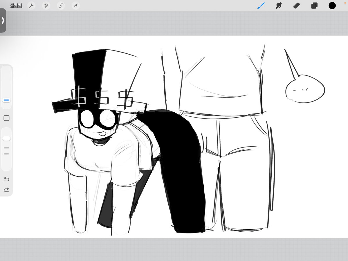
Task: Open the 갤러리 gallery link
Action: 16,6
